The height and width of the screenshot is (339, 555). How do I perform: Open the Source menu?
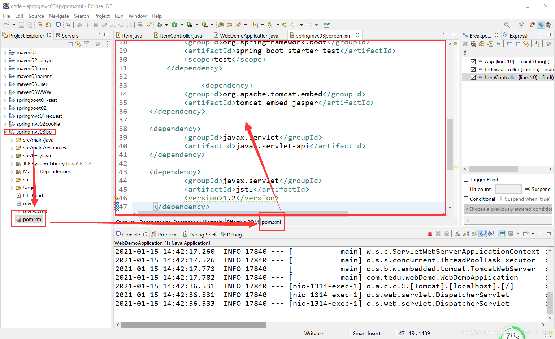(x=36, y=16)
